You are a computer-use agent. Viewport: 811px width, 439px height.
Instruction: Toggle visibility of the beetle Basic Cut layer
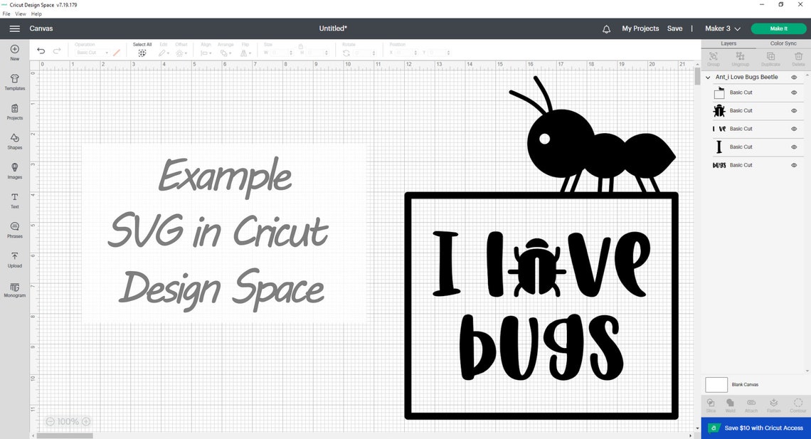pyautogui.click(x=795, y=110)
